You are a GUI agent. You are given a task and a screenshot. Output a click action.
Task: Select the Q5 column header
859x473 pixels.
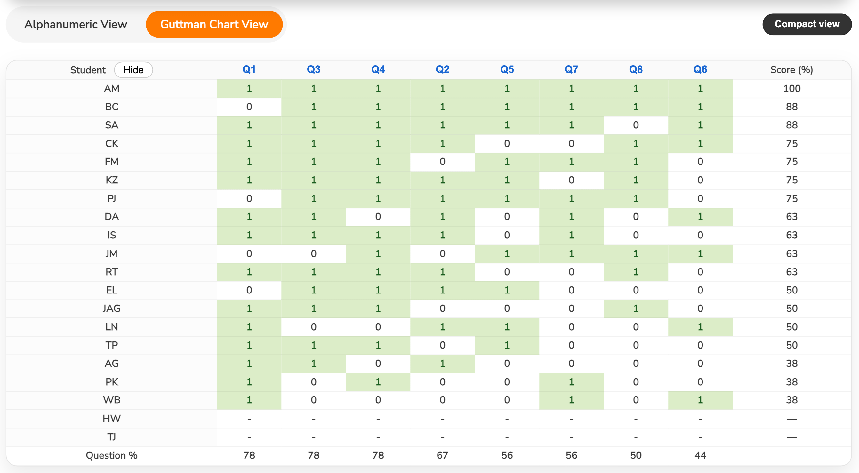point(507,69)
